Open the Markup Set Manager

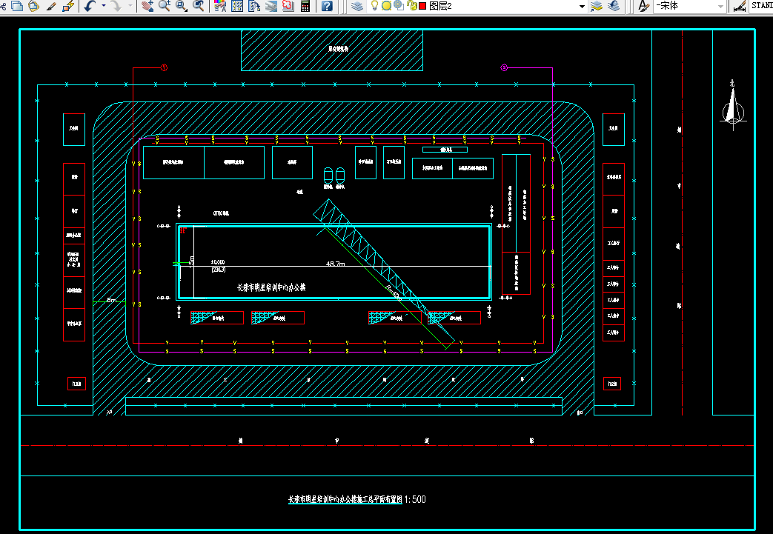click(x=288, y=6)
